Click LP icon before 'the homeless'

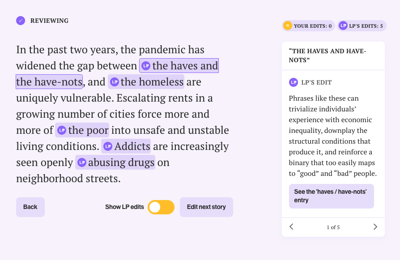pos(115,82)
